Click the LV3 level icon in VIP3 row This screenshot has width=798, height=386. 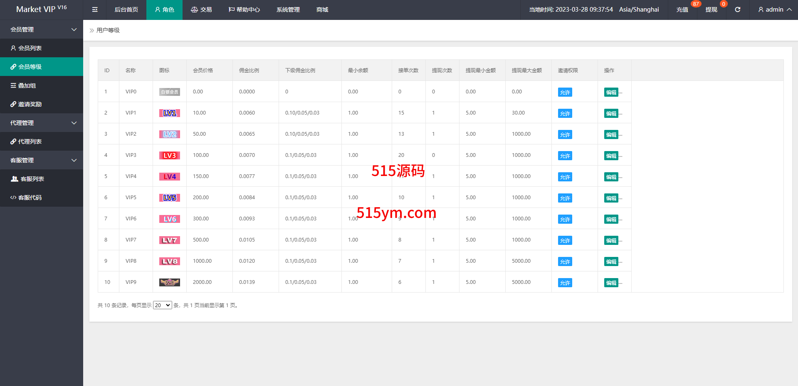(169, 155)
